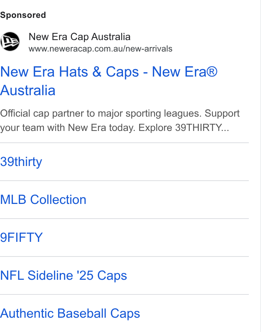Click the vertical bar at the right edge
The width and height of the screenshot is (261, 332).
[x=260, y=166]
